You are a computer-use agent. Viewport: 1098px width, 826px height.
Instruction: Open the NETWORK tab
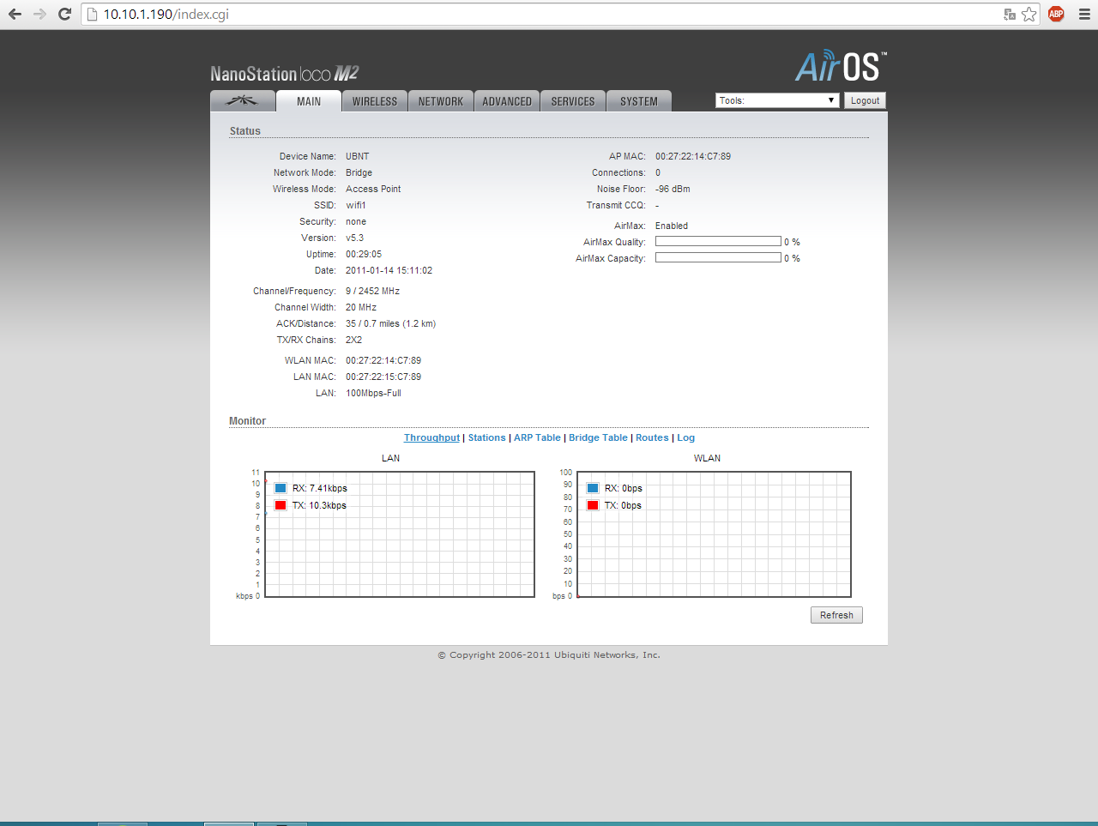point(441,101)
